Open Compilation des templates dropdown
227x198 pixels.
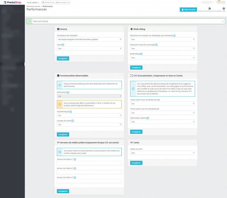coord(89,39)
